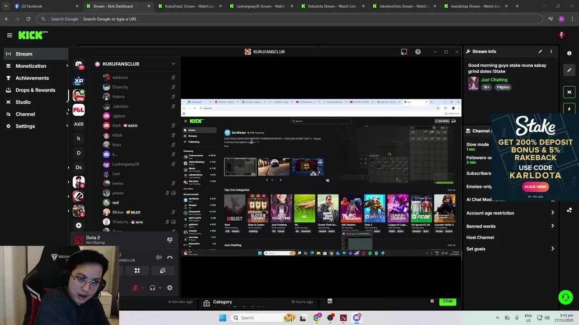Click the 18+ tag

(486, 87)
